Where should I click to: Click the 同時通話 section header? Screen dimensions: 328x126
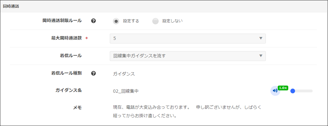pyautogui.click(x=11, y=6)
